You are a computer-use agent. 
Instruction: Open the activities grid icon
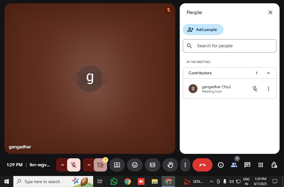260,165
